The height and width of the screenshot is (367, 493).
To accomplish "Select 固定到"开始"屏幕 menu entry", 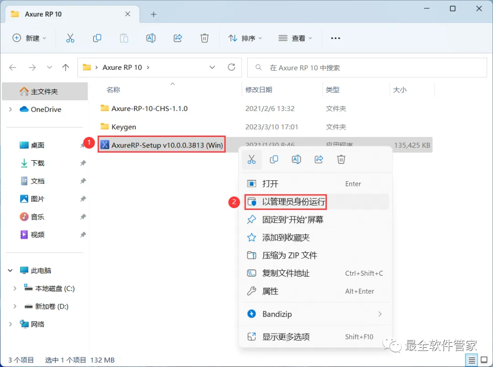I will pyautogui.click(x=315, y=220).
